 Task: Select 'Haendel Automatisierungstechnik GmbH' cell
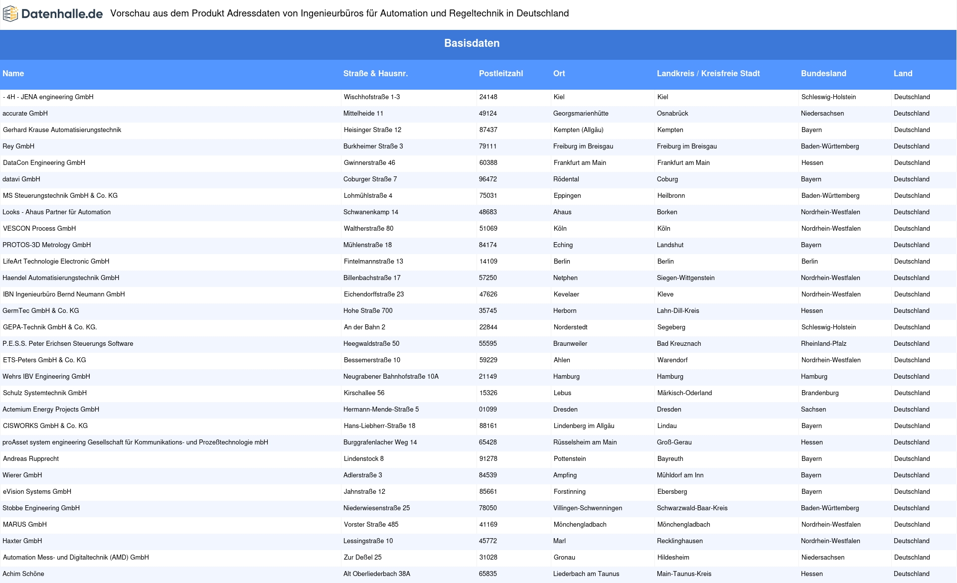click(x=61, y=278)
